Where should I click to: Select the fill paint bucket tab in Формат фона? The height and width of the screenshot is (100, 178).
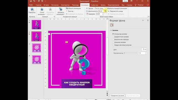(x=112, y=25)
